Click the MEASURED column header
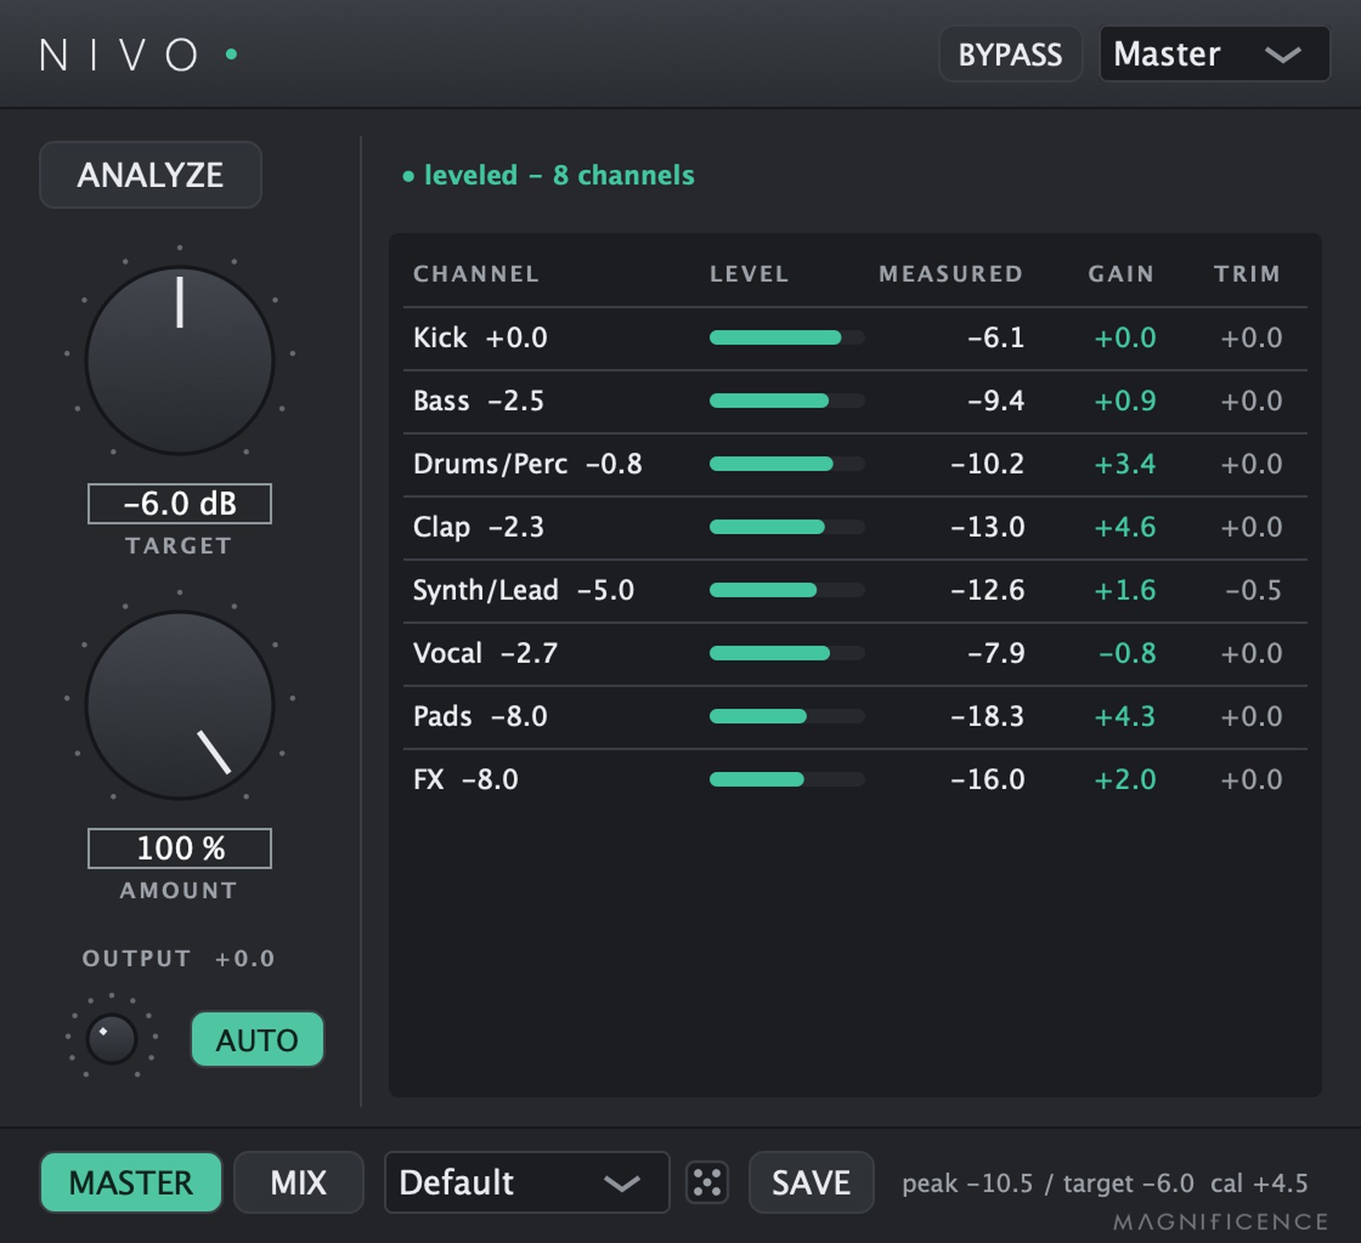 pyautogui.click(x=950, y=274)
